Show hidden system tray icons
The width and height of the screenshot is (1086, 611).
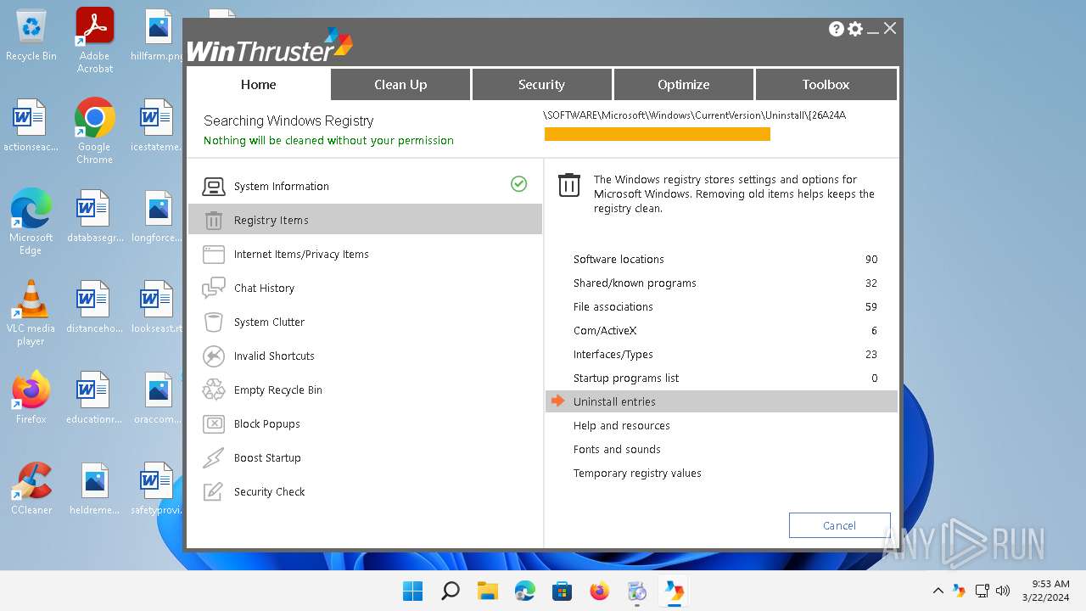click(938, 591)
